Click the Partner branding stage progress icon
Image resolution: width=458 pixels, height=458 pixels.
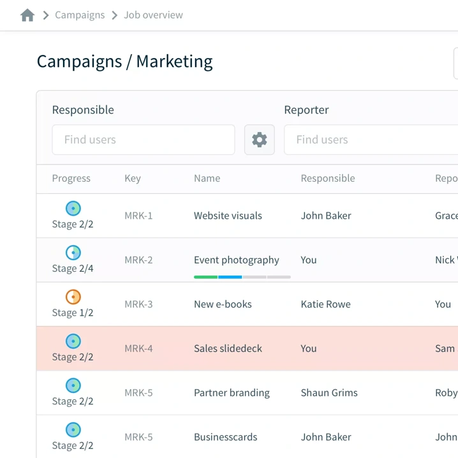point(73,386)
